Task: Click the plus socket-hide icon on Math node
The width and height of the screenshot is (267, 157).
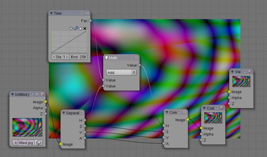Action: pos(131,58)
